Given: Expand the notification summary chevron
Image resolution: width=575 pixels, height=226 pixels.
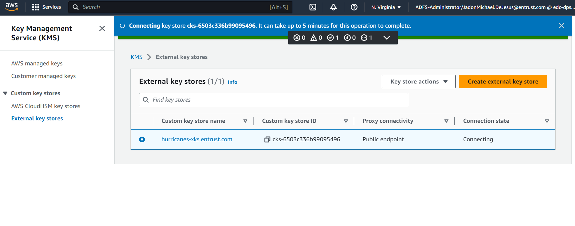Looking at the screenshot, I should [387, 38].
